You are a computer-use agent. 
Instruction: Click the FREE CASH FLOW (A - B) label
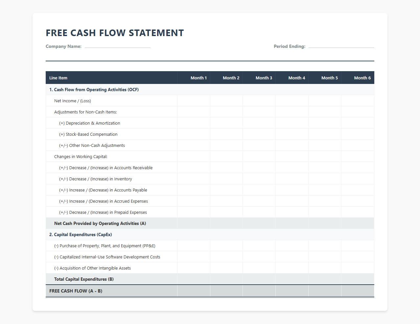tap(76, 291)
